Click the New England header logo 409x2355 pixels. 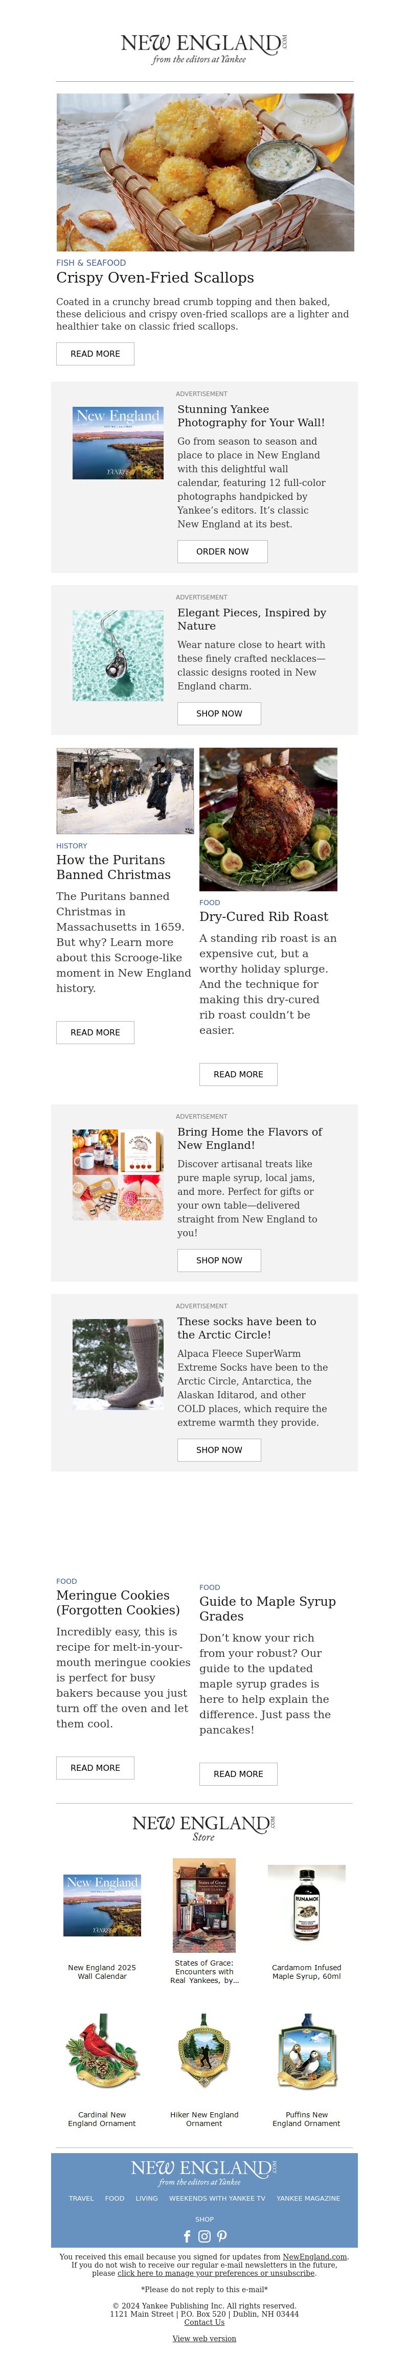point(204,48)
